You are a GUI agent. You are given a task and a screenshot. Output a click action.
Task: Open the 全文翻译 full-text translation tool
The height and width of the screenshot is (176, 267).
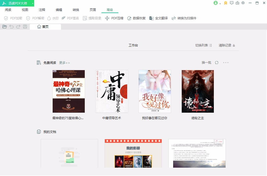point(158,18)
